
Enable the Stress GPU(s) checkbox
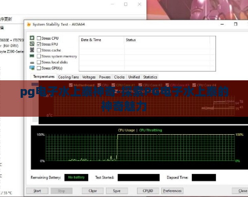[39, 68]
